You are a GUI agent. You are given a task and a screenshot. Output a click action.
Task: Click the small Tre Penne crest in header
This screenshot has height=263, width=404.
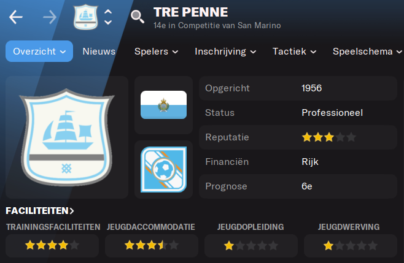(85, 17)
